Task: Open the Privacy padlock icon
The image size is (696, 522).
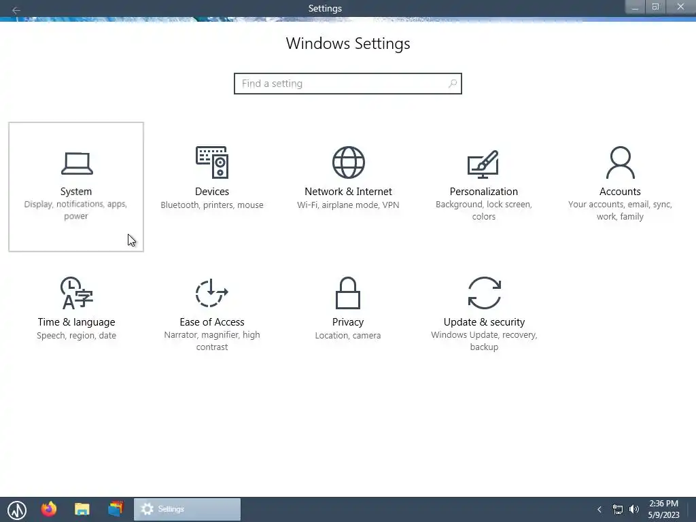Action: coord(348,293)
